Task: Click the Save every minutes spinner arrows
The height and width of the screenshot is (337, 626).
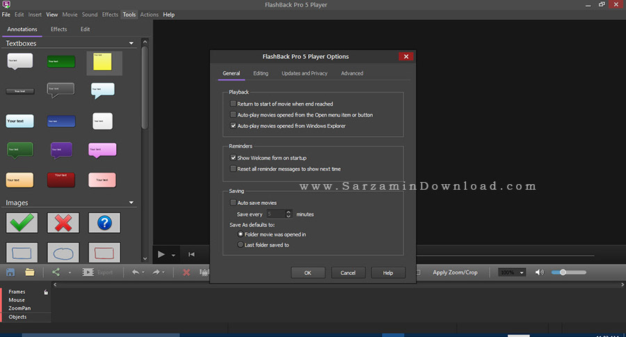Action: tap(288, 214)
